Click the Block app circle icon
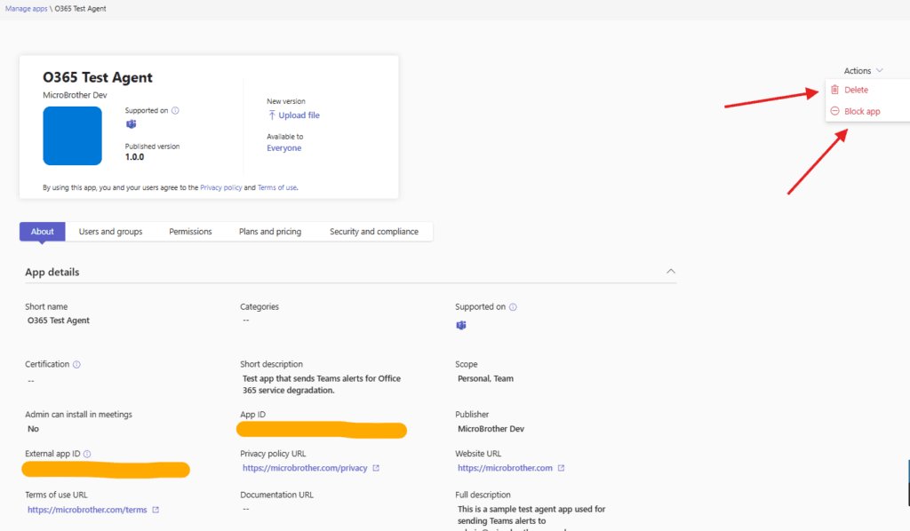Screen dimensions: 910x531 pos(834,112)
